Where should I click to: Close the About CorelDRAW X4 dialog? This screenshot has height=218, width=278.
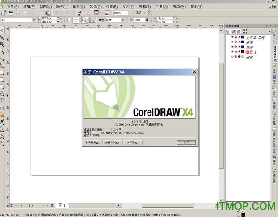[194, 72]
